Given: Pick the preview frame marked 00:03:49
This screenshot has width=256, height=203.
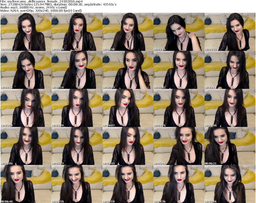Looking at the screenshot, I should tap(77, 108).
